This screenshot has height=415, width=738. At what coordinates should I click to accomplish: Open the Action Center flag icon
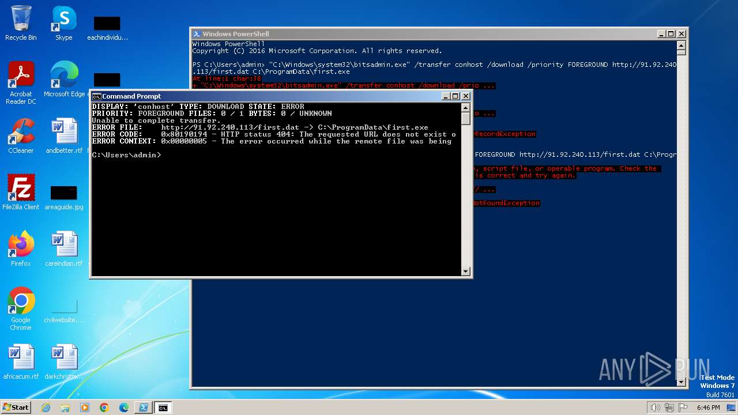coord(683,408)
